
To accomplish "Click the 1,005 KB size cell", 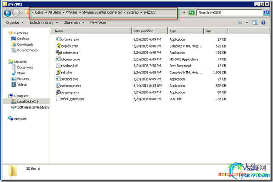I will (x=220, y=73).
